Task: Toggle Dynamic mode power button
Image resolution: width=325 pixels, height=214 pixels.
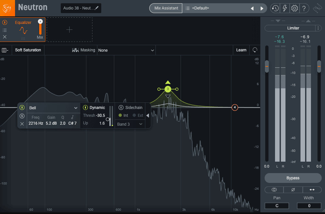Action: 85,108
